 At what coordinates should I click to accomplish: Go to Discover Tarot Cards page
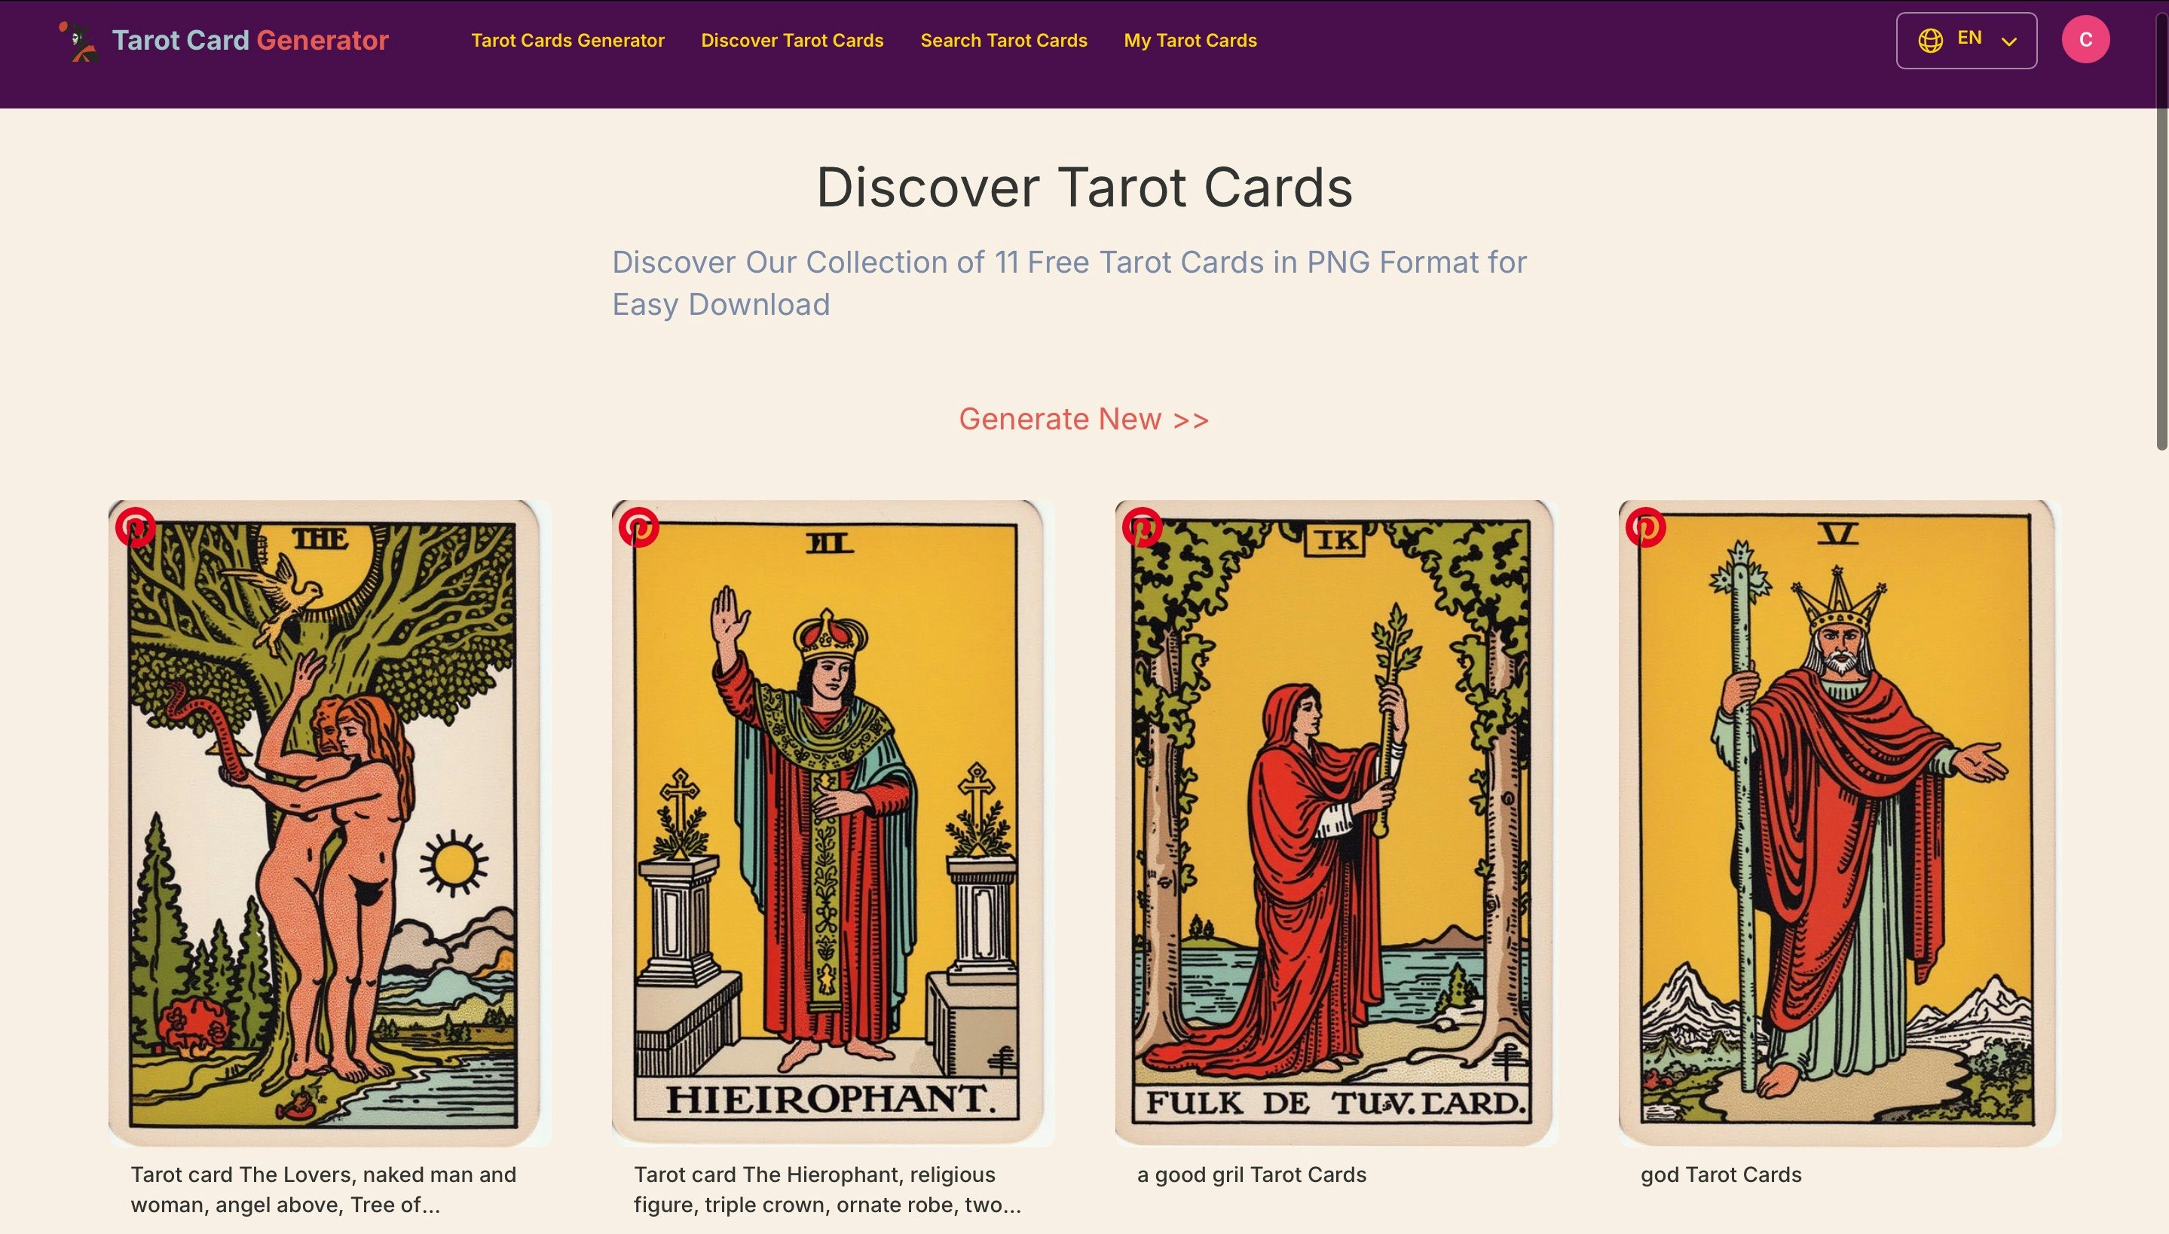click(x=793, y=41)
